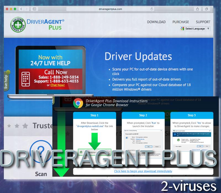Toggle the Safari sidebar icon

34,9
